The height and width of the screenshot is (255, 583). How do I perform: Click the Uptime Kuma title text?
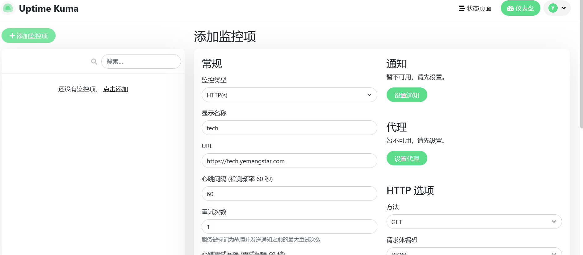click(x=49, y=9)
